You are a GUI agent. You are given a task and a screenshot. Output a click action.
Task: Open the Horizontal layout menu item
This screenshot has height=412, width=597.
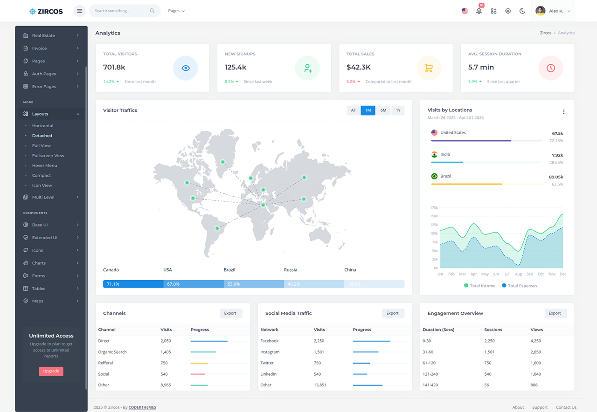(42, 126)
